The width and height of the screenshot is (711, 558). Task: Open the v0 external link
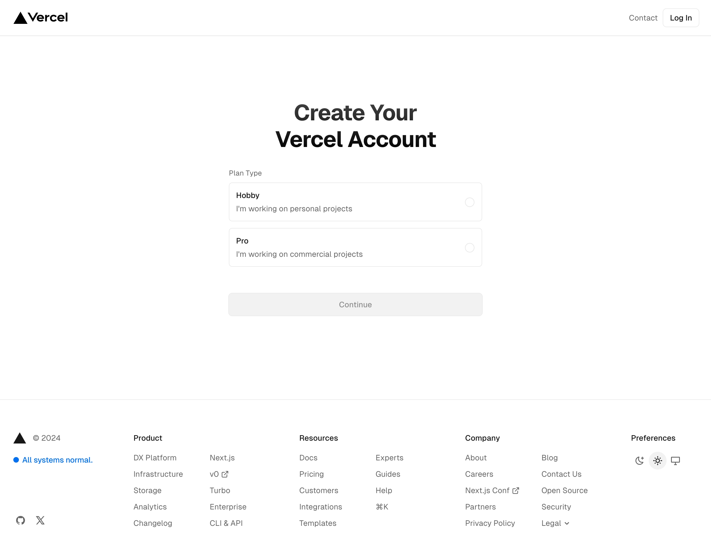pos(219,474)
